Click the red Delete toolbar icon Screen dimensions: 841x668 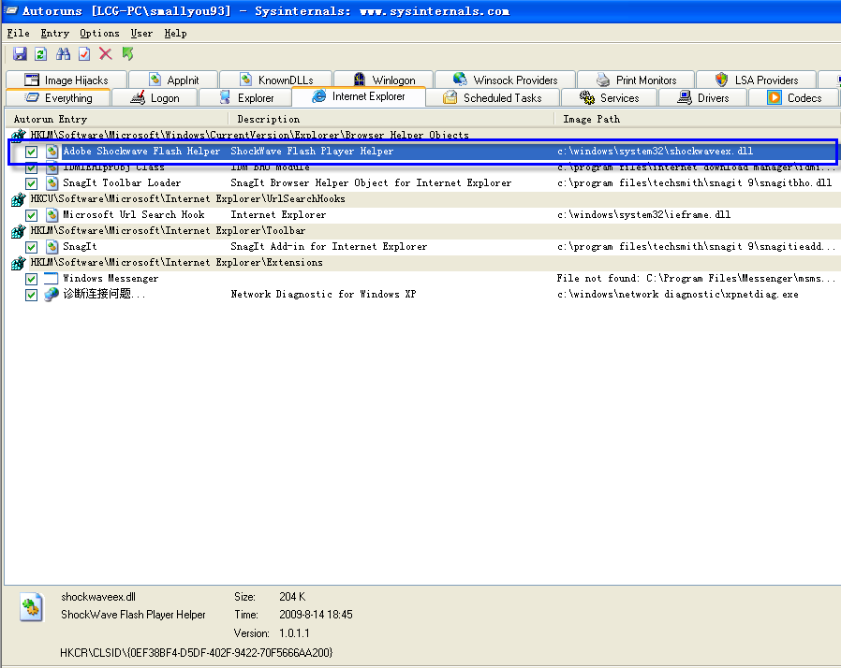(x=106, y=53)
